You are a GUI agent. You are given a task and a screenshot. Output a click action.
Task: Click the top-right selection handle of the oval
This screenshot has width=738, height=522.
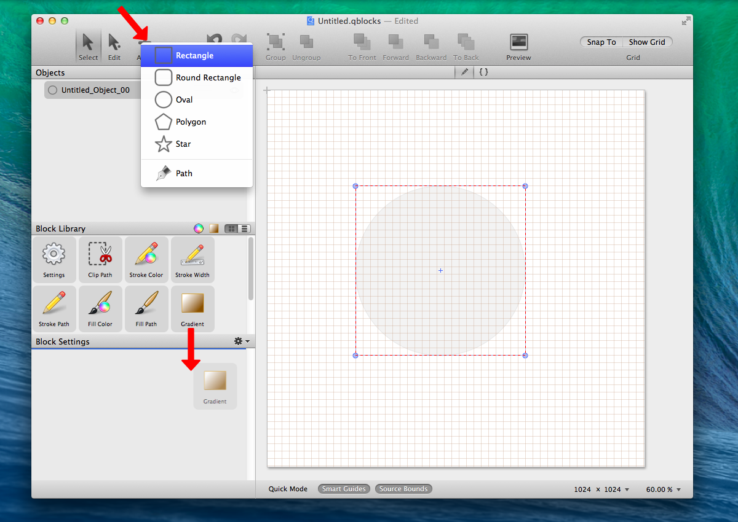(525, 186)
